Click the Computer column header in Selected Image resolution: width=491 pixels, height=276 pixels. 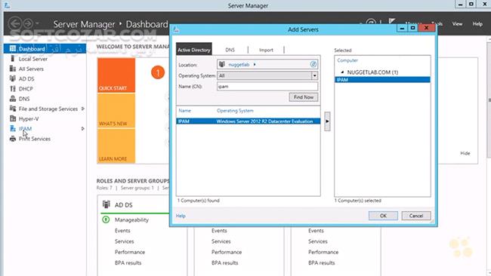[x=347, y=60]
